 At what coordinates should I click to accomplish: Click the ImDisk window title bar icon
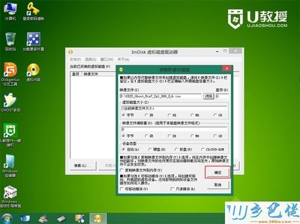[70, 52]
